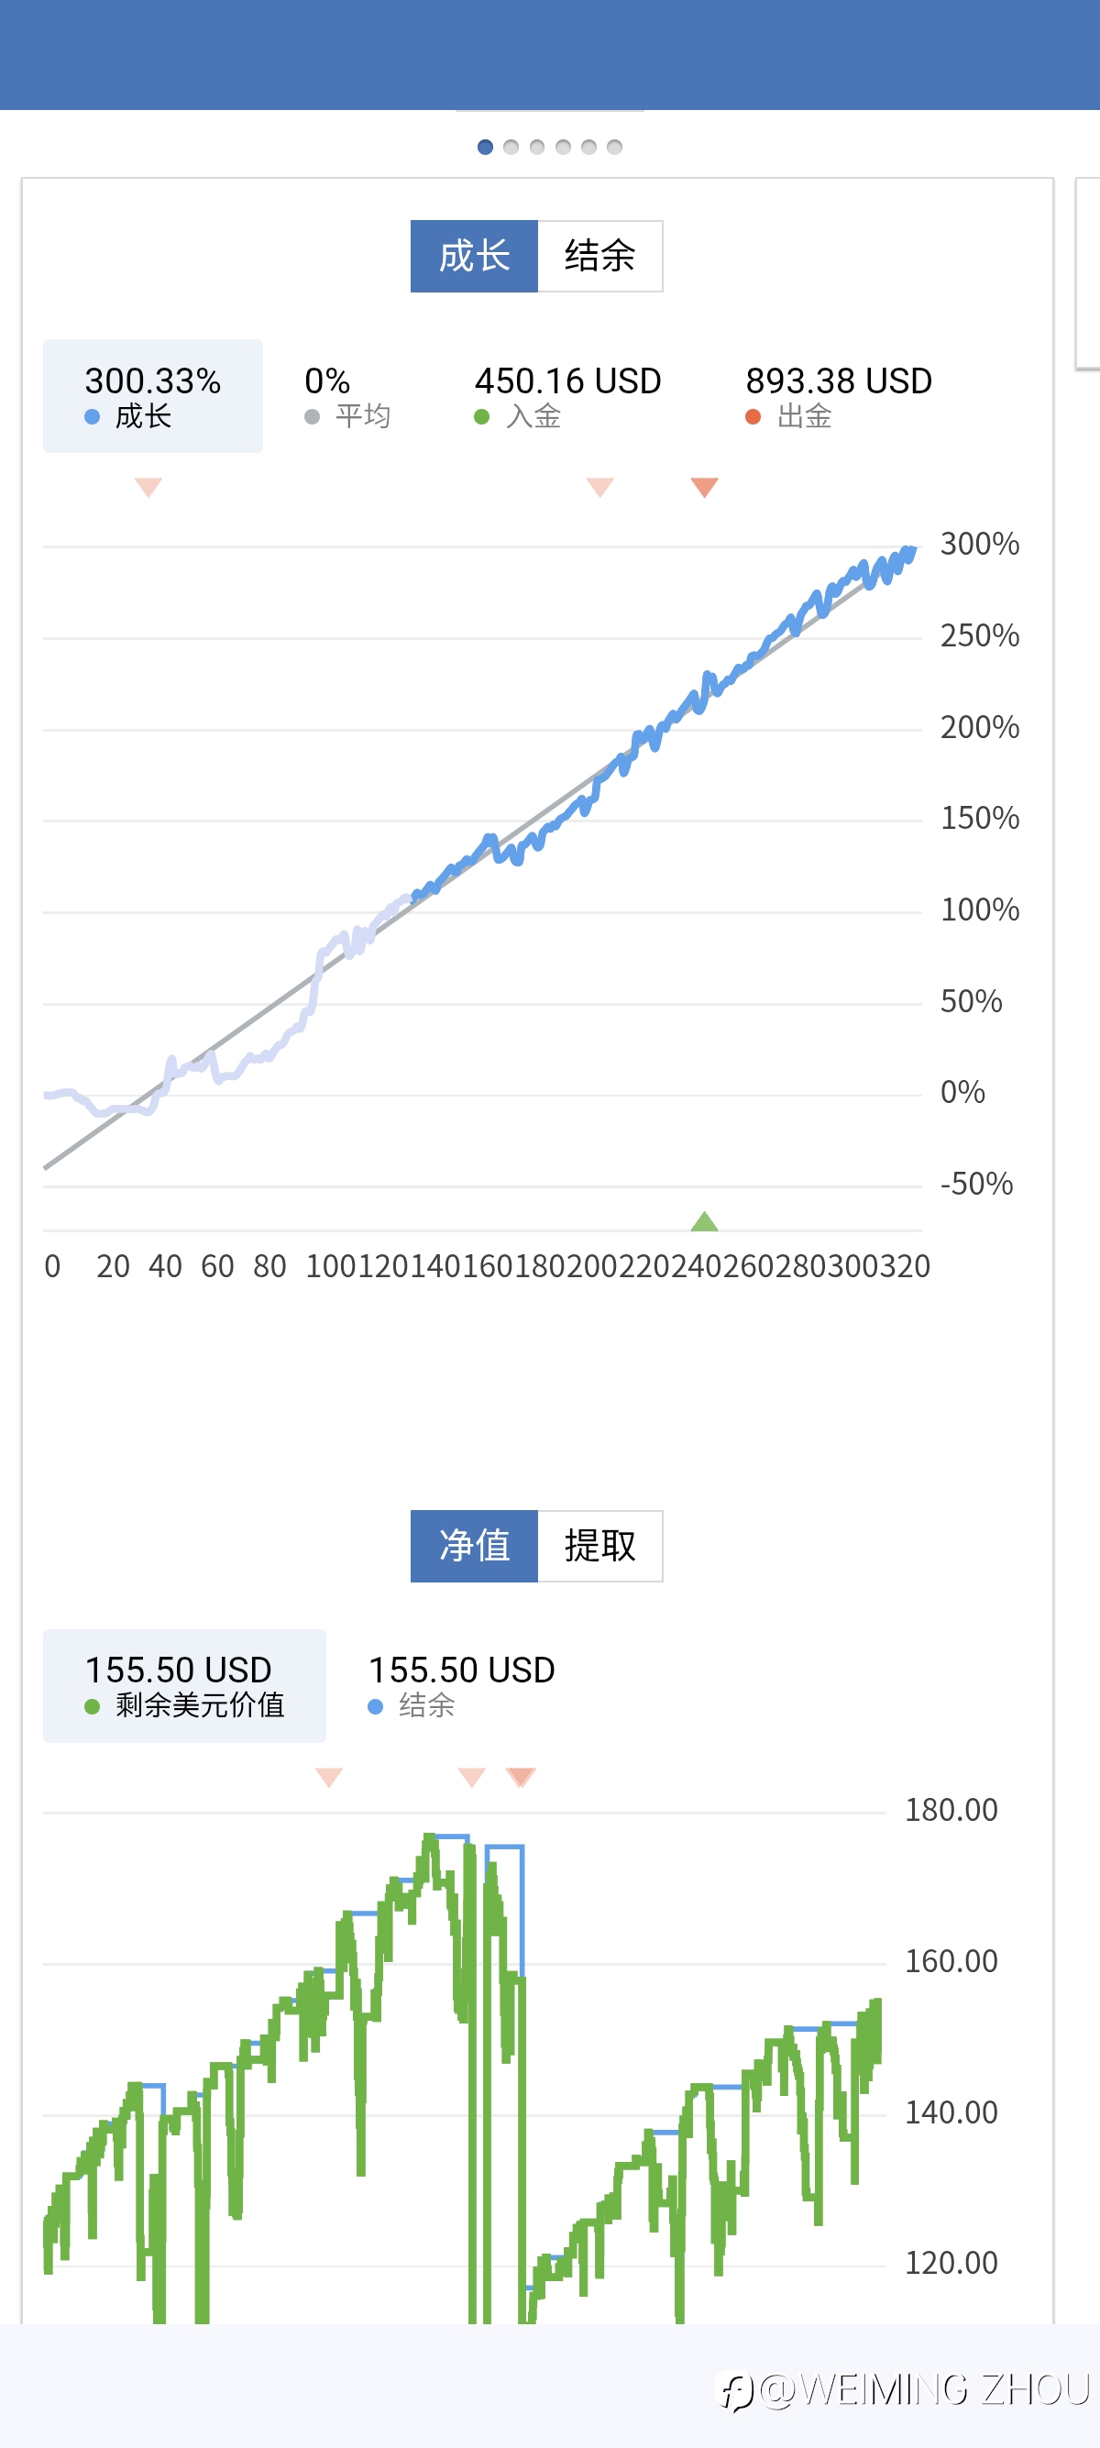1100x2448 pixels.
Task: Click the first faded withdrawal marker on growth chart
Action: tap(149, 487)
